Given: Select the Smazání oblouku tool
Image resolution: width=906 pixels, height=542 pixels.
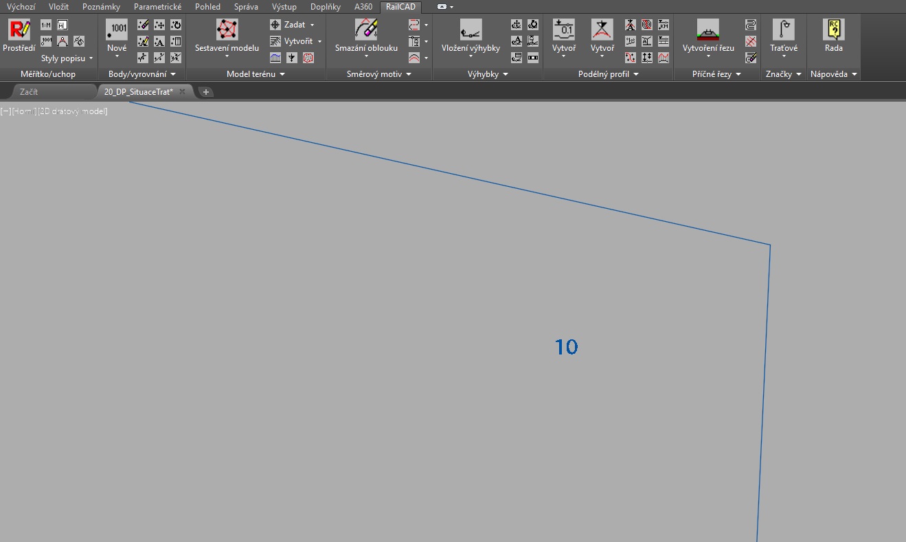Looking at the screenshot, I should 366,30.
